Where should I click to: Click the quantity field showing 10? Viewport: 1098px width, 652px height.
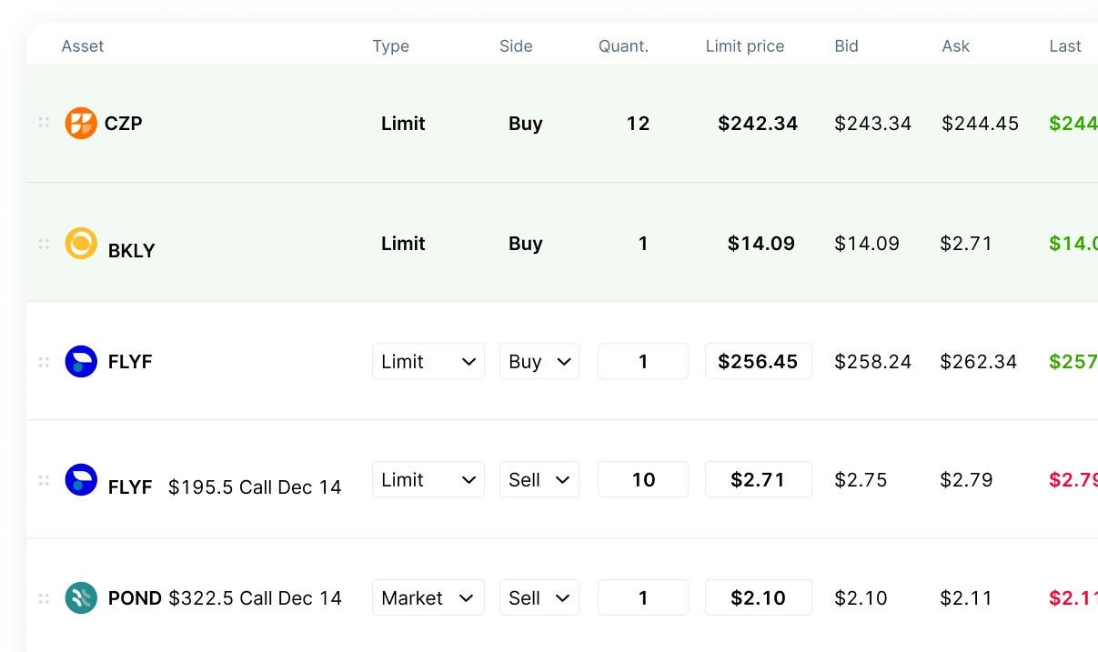[642, 480]
